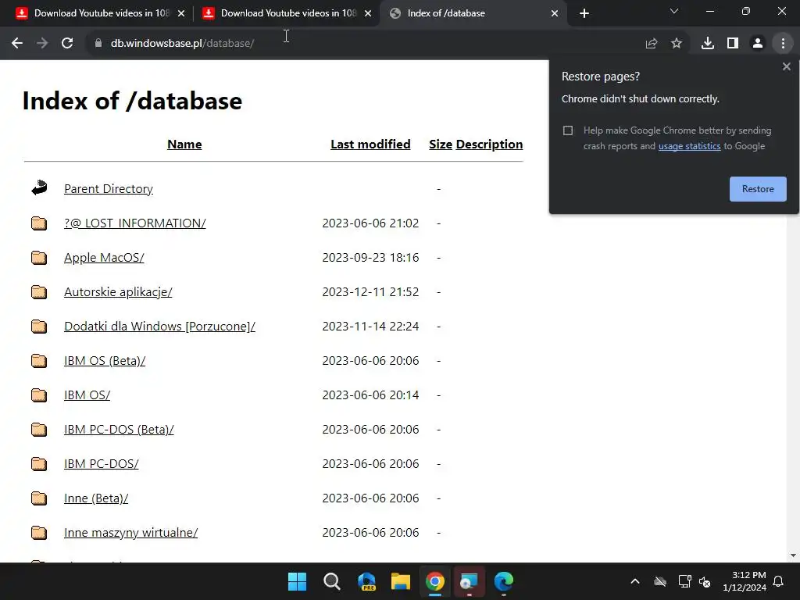The image size is (800, 600).
Task: Click folder icon beside IBM PC-DOS/
Action: point(39,464)
